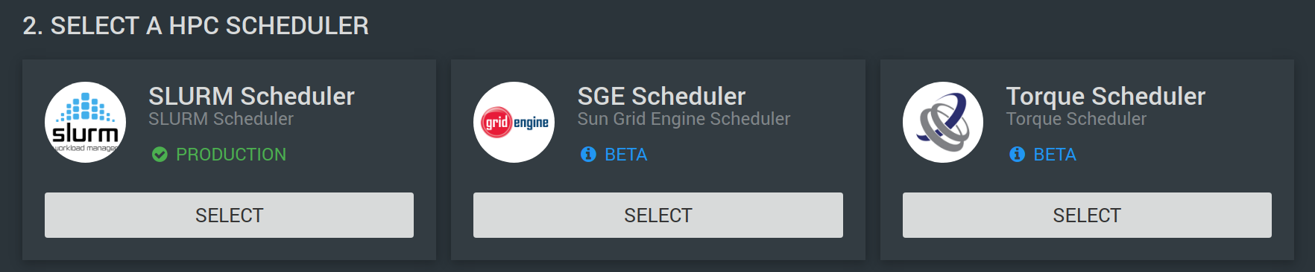This screenshot has height=272, width=1315.
Task: Click the green checkmark beside PRODUCTION
Action: click(x=160, y=155)
